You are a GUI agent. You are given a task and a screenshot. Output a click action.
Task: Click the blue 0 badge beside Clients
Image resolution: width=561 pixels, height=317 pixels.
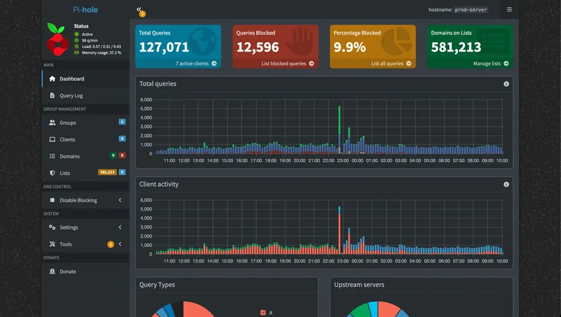[122, 138]
